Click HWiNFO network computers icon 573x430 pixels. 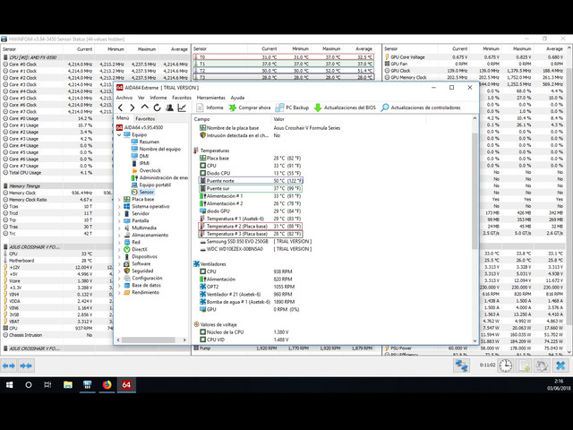click(x=462, y=365)
